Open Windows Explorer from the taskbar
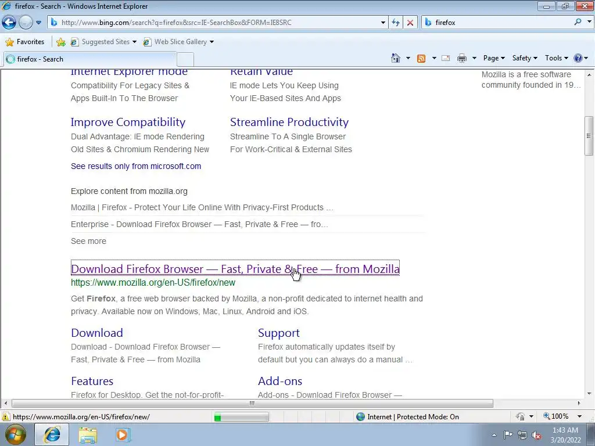 coord(88,435)
